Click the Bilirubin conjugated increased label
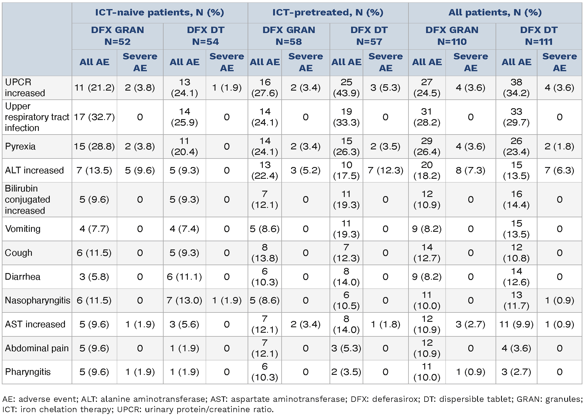 point(27,199)
